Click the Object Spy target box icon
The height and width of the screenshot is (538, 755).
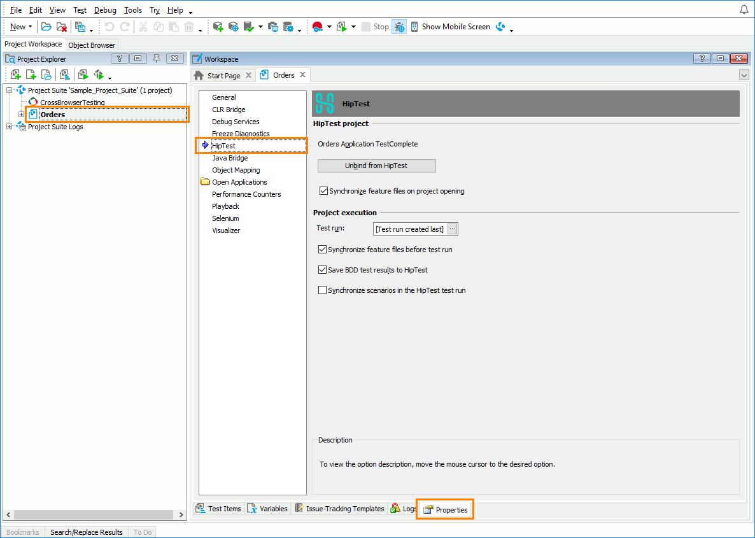click(234, 27)
